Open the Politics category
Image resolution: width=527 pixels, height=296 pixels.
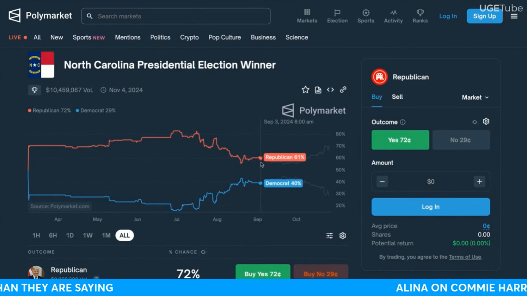[160, 37]
